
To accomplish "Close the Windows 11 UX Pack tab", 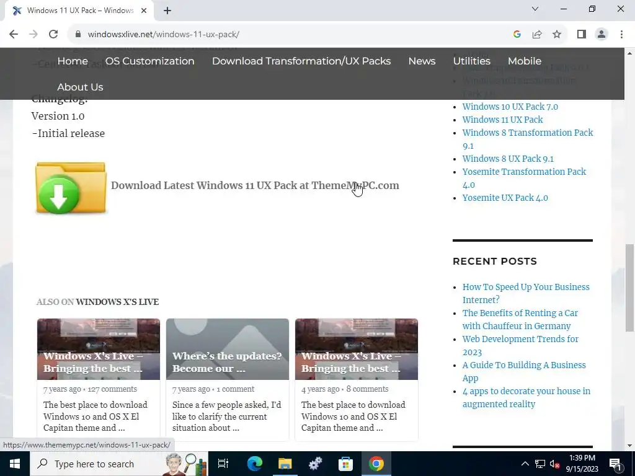I will tap(144, 11).
